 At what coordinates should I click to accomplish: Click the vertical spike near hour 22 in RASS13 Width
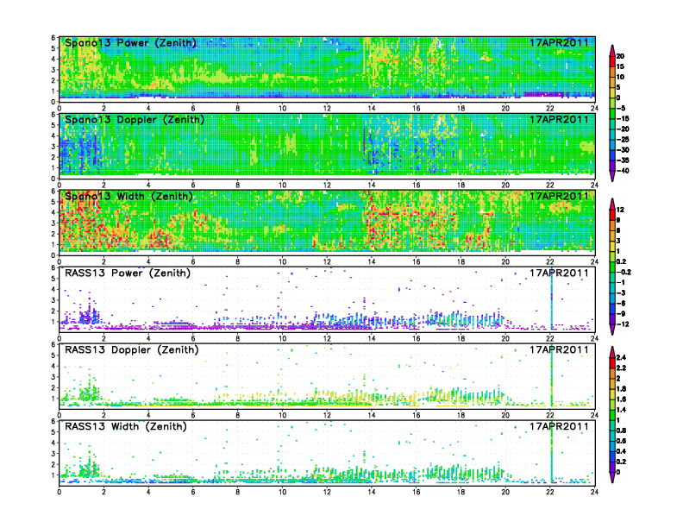point(552,453)
